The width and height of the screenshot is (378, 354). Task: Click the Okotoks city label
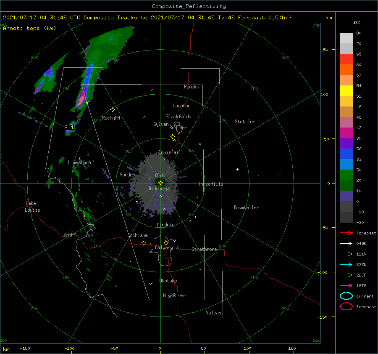(x=168, y=281)
